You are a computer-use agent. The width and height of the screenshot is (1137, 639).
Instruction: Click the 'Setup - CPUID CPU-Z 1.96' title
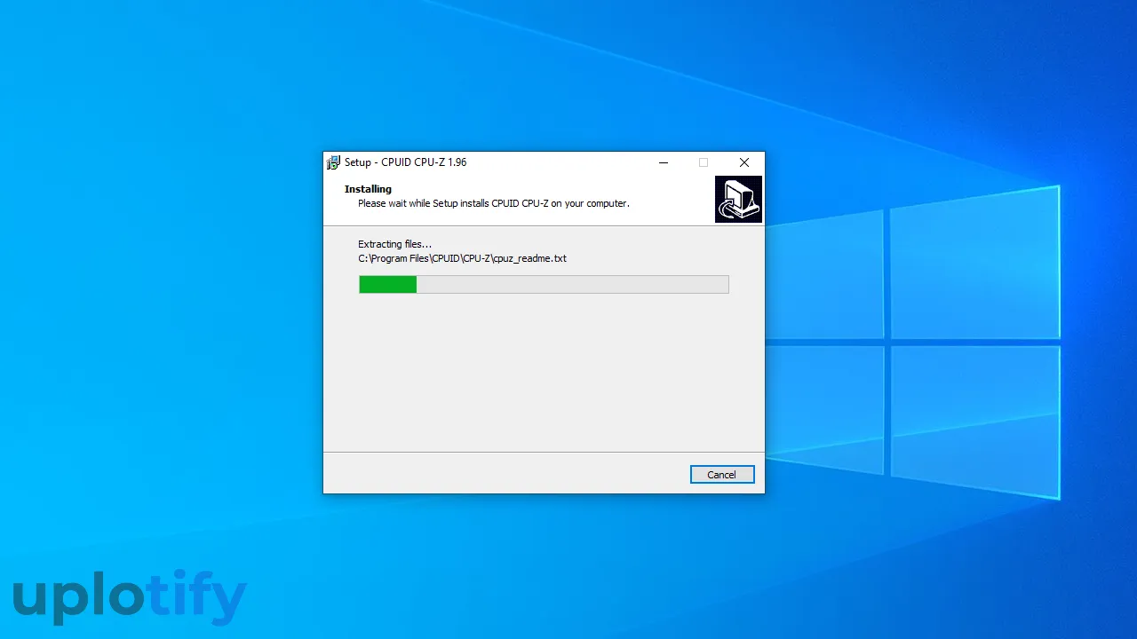(405, 162)
